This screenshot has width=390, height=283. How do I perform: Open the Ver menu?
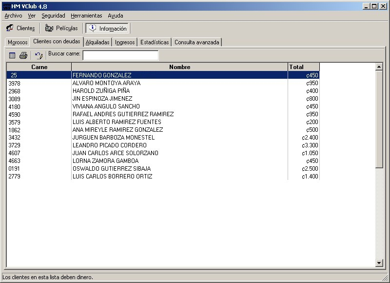point(32,16)
